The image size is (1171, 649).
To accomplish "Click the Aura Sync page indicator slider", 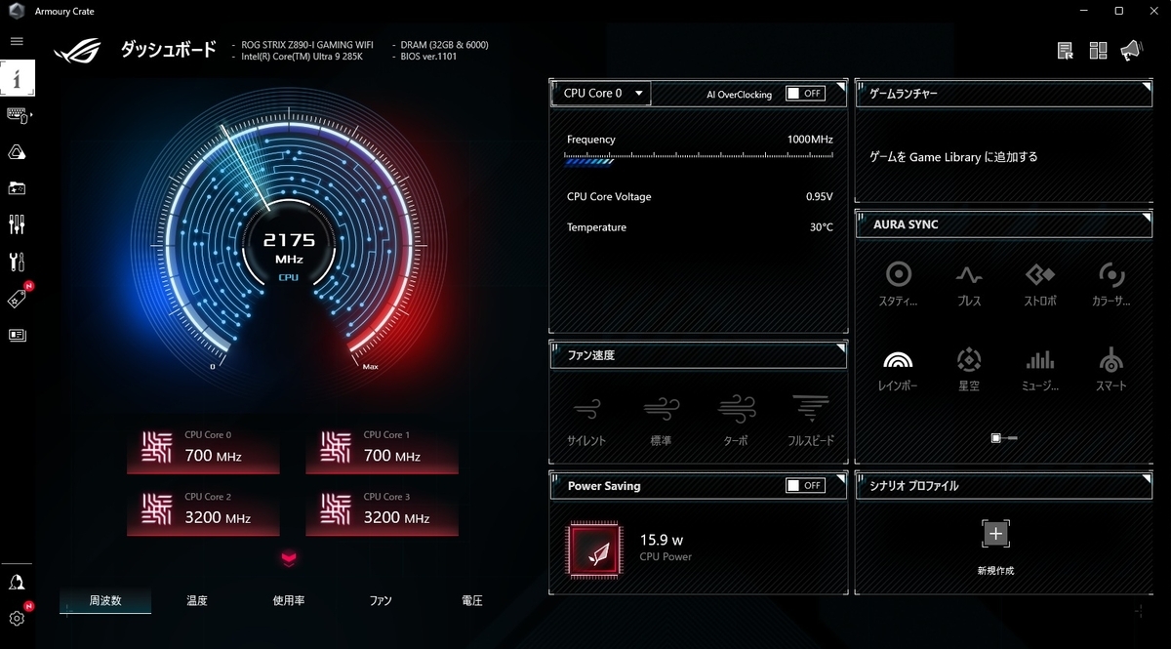I will click(1004, 438).
